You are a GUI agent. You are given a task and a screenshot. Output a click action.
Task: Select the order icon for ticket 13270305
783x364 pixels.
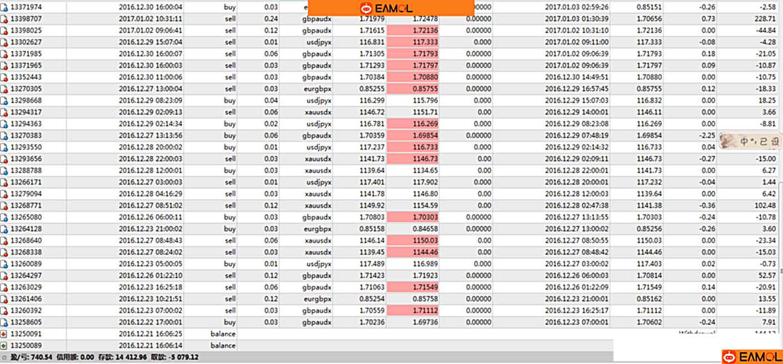tap(4, 89)
